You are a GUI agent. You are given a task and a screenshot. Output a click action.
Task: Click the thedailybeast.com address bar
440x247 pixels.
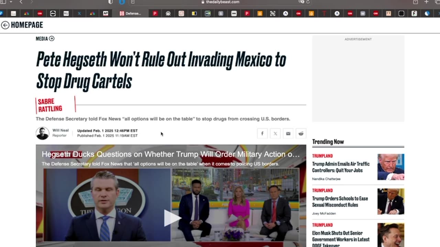220,2
